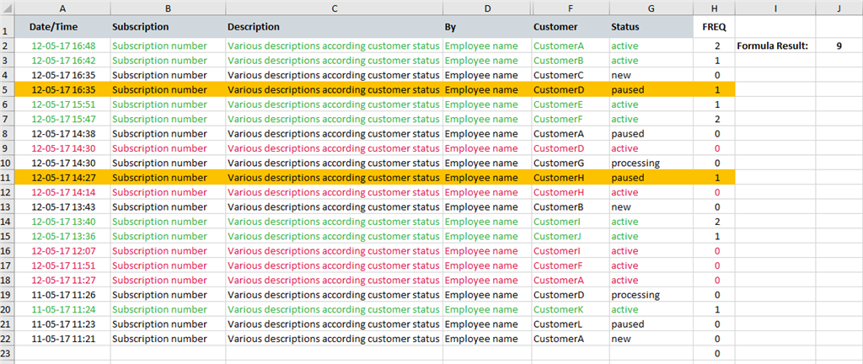Click the Subscription header cell

coord(168,27)
